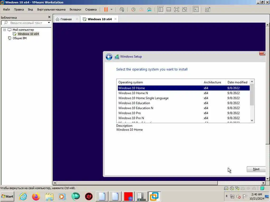Viewport: 270px width, 202px height.
Task: Close the Windows Setup dialog
Action: click(263, 53)
